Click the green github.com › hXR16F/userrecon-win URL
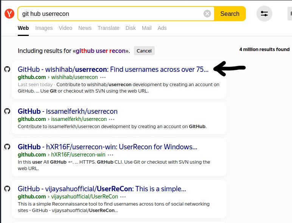292x223 pixels. tap(62, 155)
